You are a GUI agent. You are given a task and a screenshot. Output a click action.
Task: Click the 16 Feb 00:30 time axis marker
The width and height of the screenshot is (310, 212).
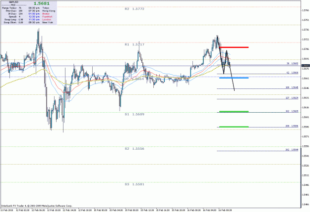tap(194, 210)
